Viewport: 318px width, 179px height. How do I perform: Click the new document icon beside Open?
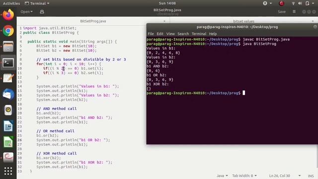pos(42,12)
